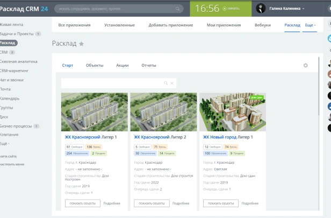Image resolution: width=331 pixels, height=218 pixels.
Task: Open the user menu arrow beside Галина Калинина
Action: coord(304,9)
